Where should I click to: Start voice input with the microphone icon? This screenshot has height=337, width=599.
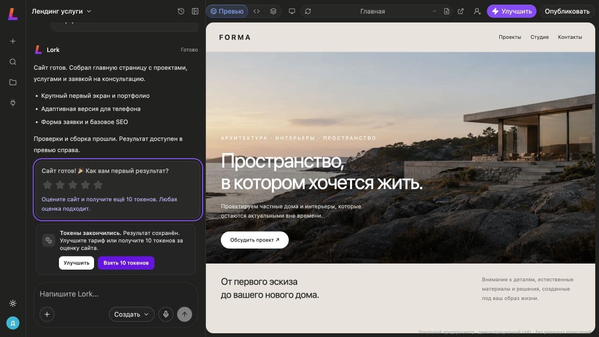click(166, 315)
